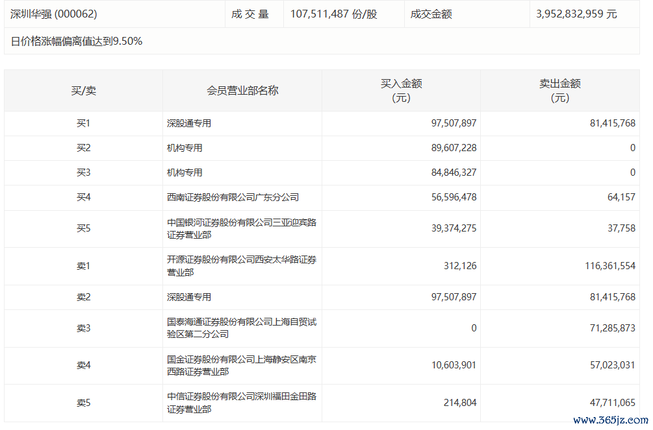Click sell amount 0 in 买3 row
The image size is (653, 430).
[633, 173]
